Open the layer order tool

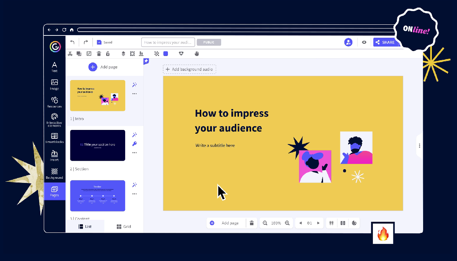coord(123,53)
